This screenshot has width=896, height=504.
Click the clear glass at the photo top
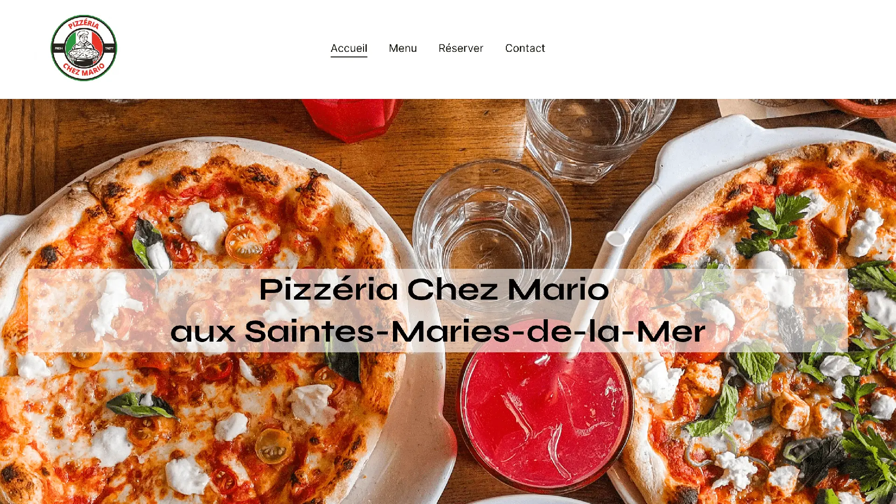[x=600, y=139]
